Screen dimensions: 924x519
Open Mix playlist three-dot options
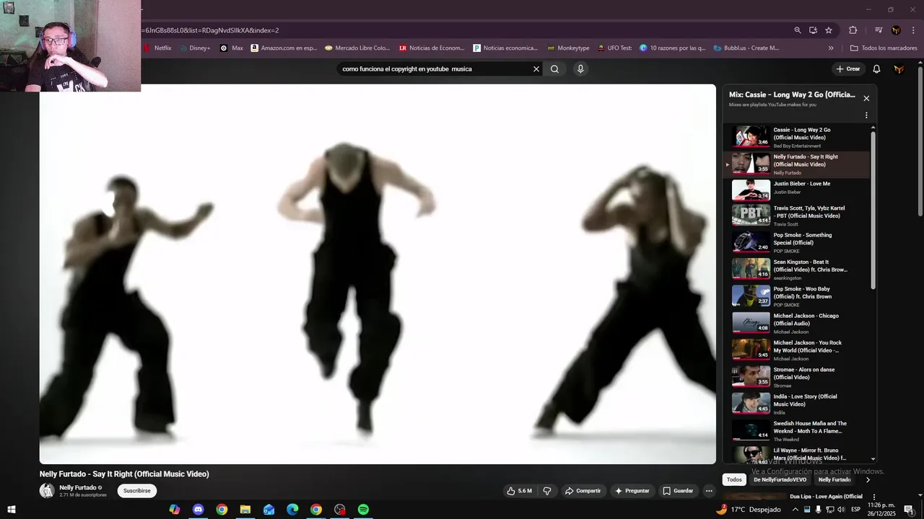click(x=866, y=115)
